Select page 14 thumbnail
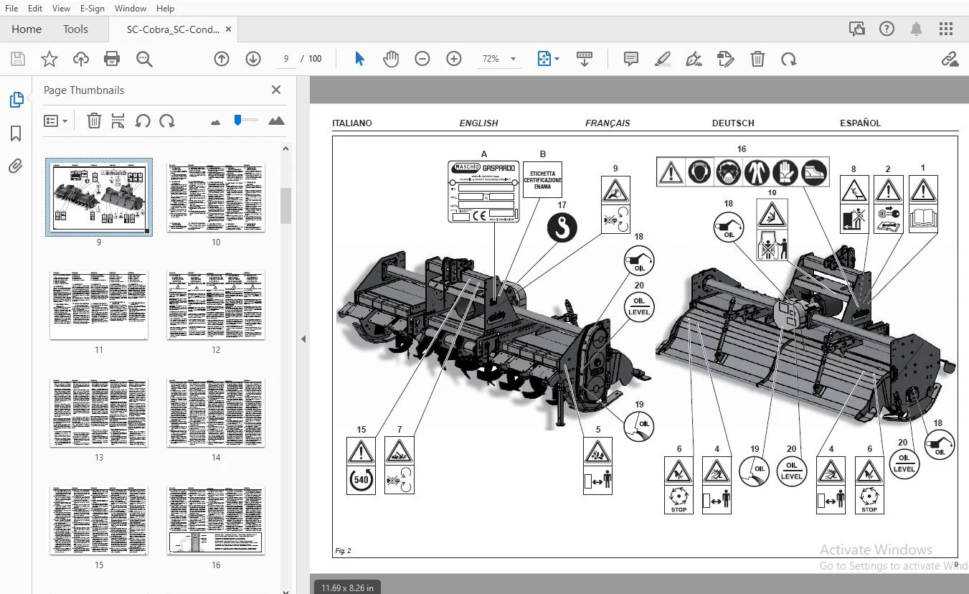 216,412
